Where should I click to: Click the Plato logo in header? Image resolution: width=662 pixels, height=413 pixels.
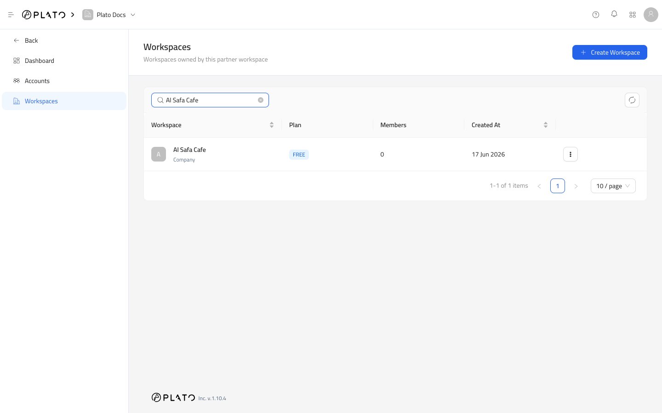click(x=44, y=15)
